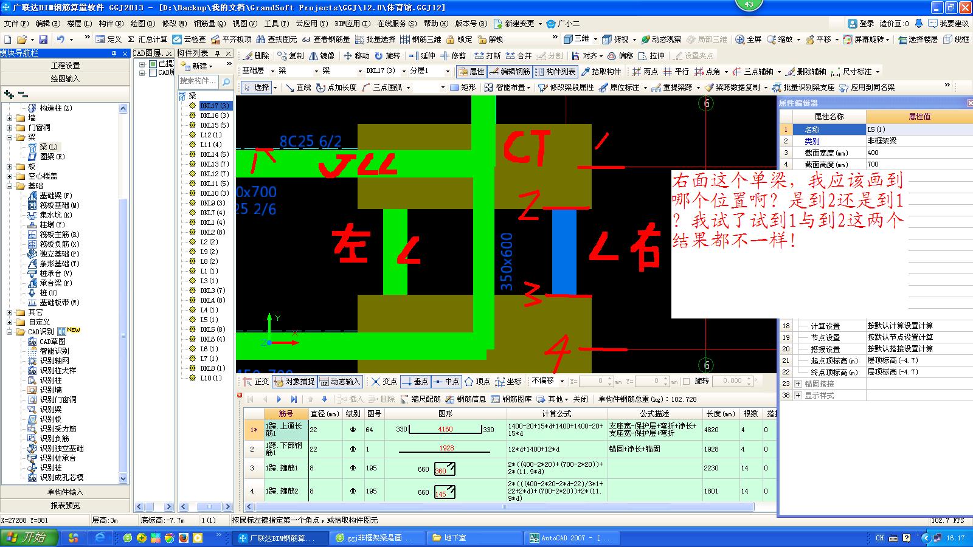Toggle 交点 intersection snap
The width and height of the screenshot is (973, 547).
pyautogui.click(x=384, y=382)
